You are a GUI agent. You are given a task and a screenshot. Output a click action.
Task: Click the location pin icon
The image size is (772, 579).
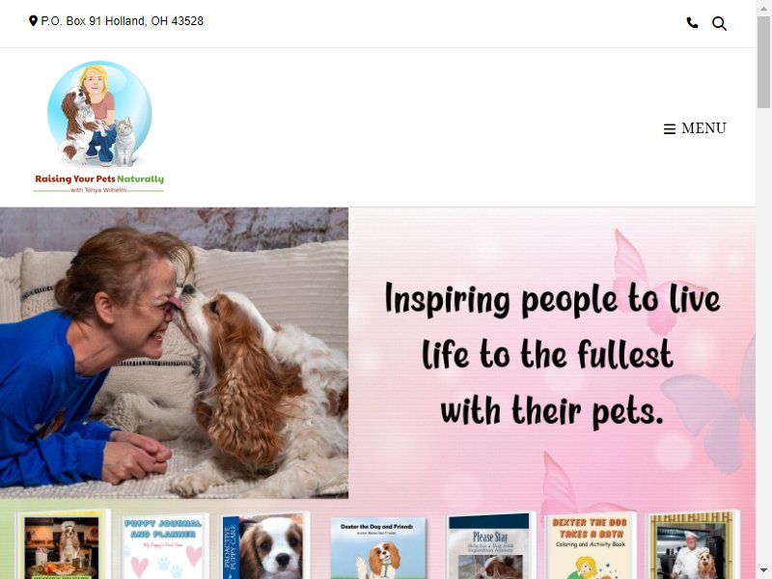point(33,20)
